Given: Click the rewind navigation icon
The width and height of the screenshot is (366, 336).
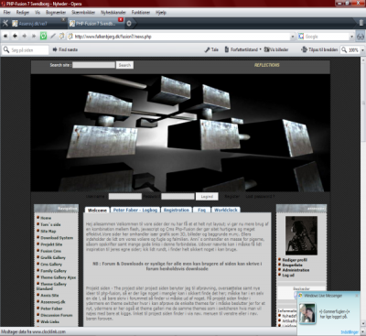Looking at the screenshot, I should [x=5, y=36].
